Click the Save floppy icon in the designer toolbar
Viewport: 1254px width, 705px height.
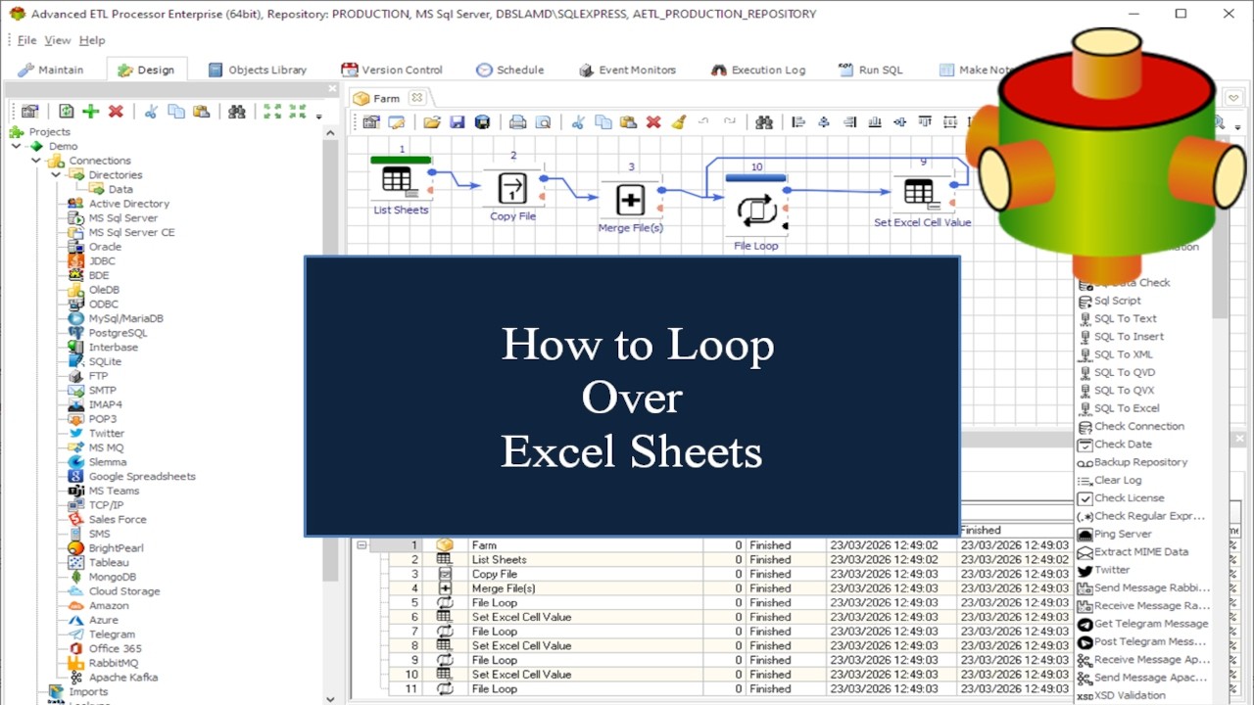(x=457, y=122)
